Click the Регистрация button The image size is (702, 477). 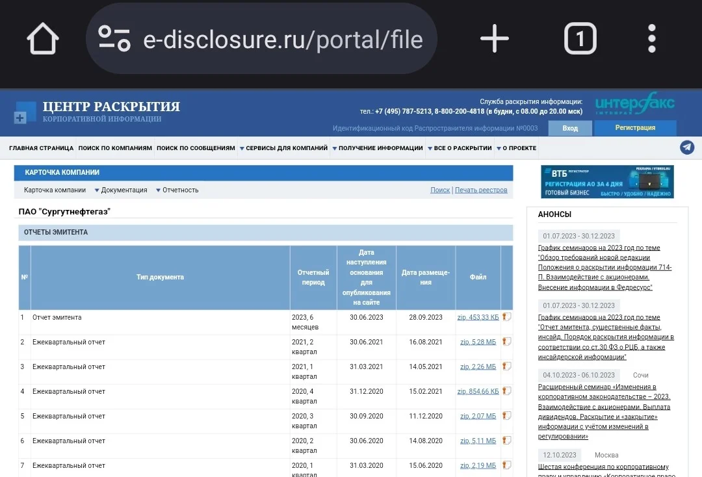pos(635,128)
